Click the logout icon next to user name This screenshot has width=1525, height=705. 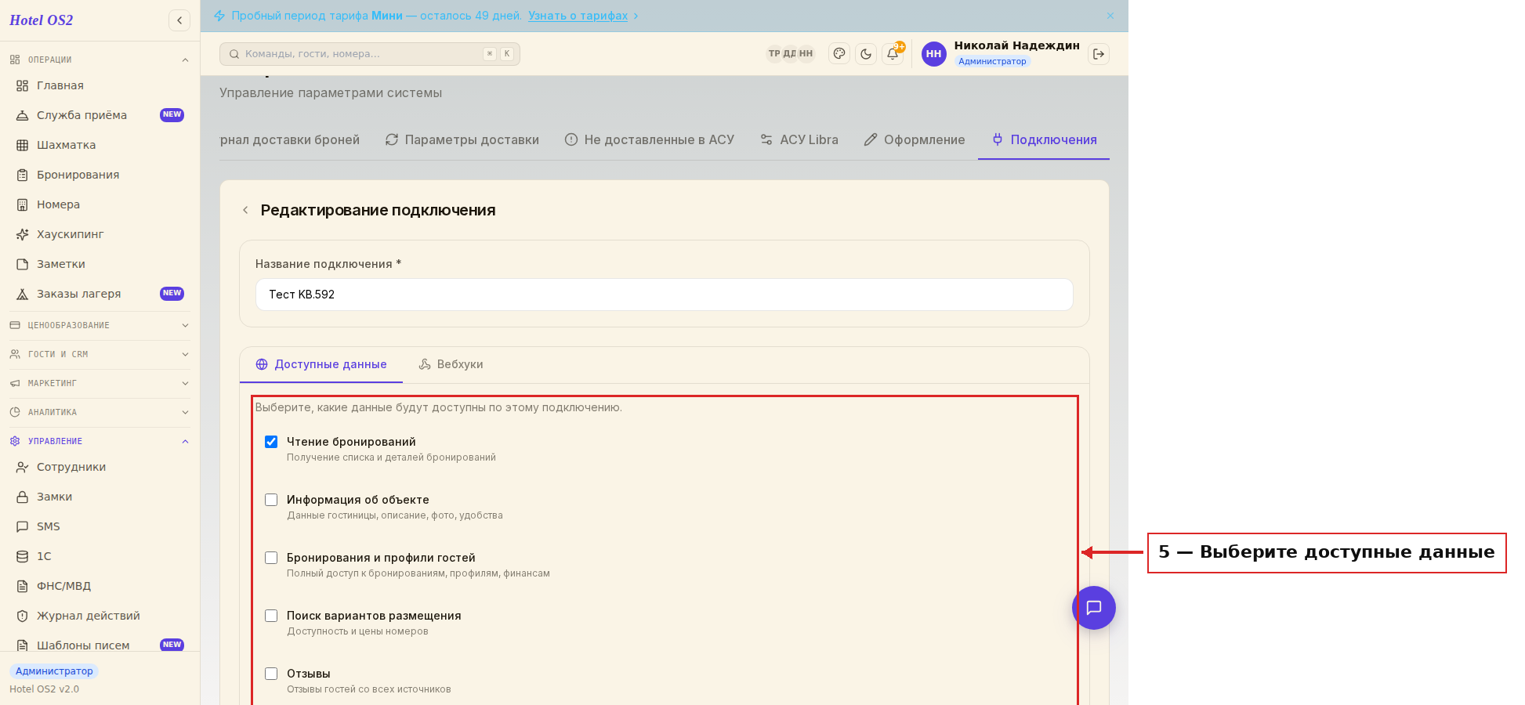(1099, 54)
